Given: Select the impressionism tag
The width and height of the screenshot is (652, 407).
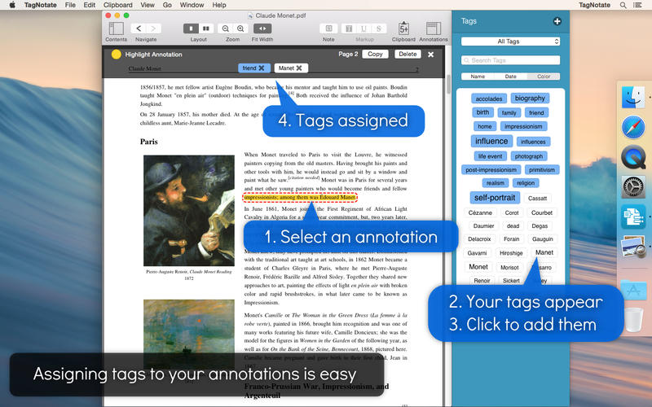Looking at the screenshot, I should point(523,127).
